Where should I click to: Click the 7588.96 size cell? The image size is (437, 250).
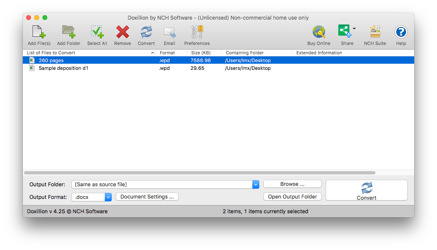(x=201, y=60)
